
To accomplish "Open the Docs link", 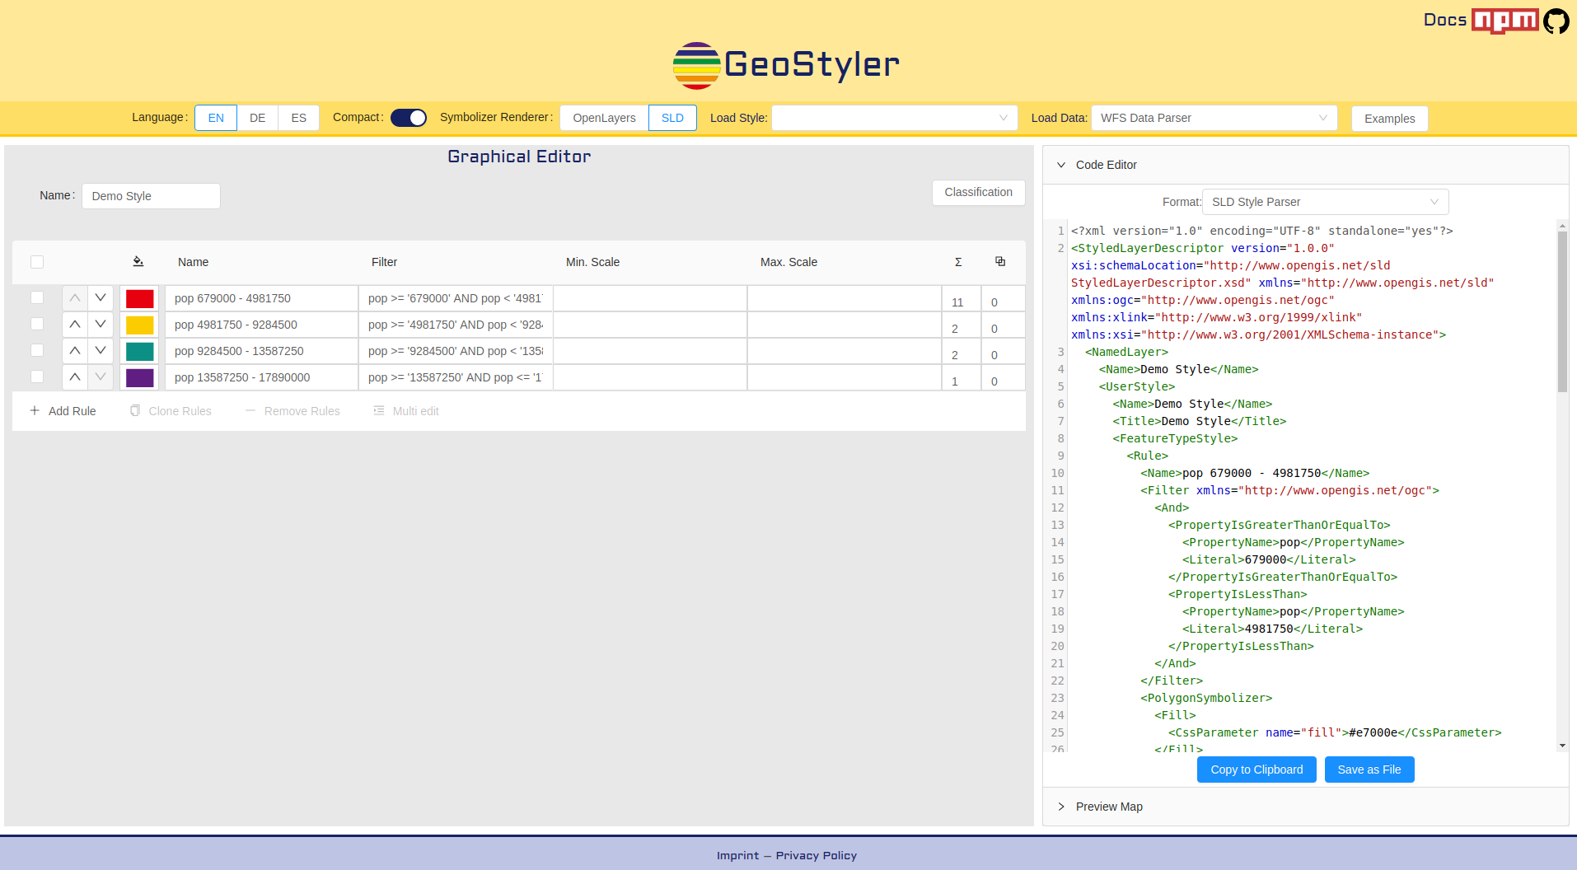I will [1444, 20].
